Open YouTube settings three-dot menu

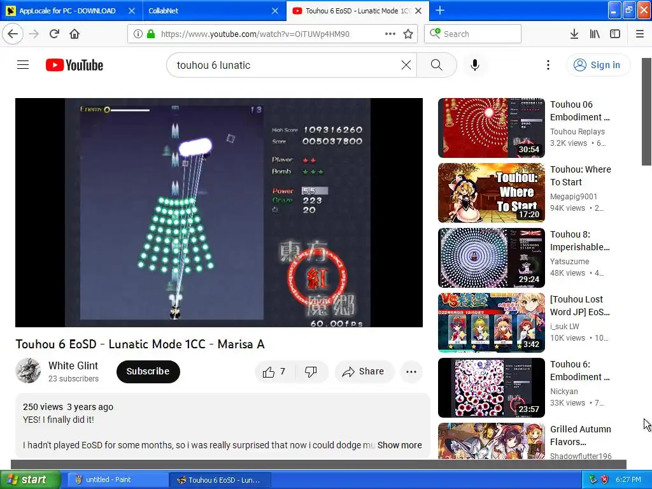(548, 65)
